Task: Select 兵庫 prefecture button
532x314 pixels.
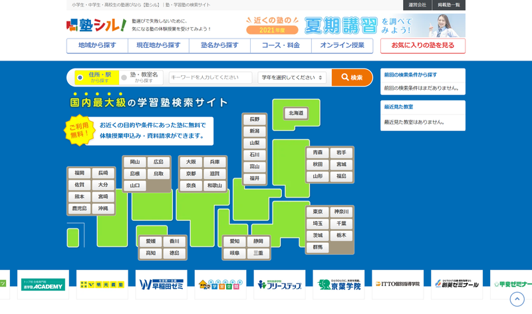Action: (x=215, y=162)
